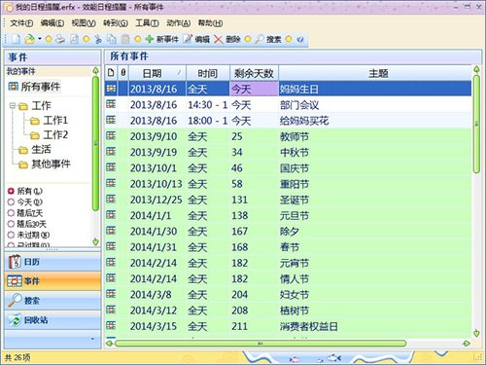Switch to the 搜索 navigation pane
Viewport: 486px width, 365px height.
(52, 301)
